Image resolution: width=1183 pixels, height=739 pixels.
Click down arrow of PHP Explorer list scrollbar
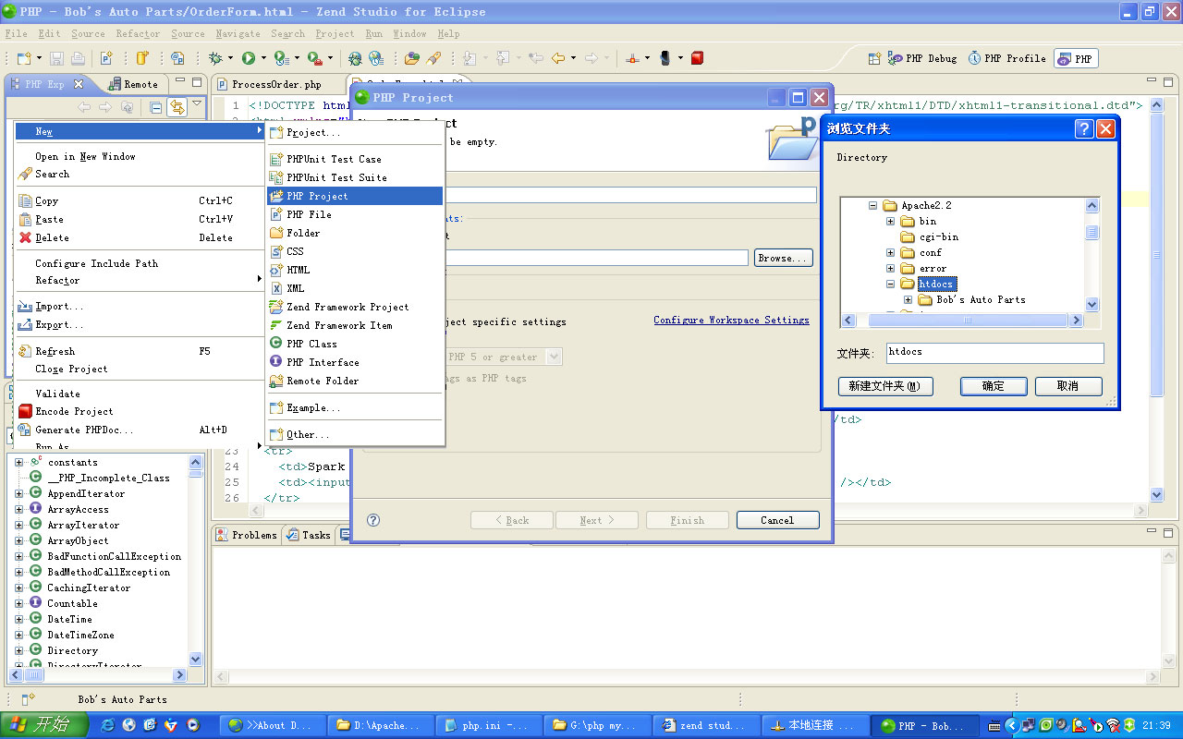click(196, 659)
